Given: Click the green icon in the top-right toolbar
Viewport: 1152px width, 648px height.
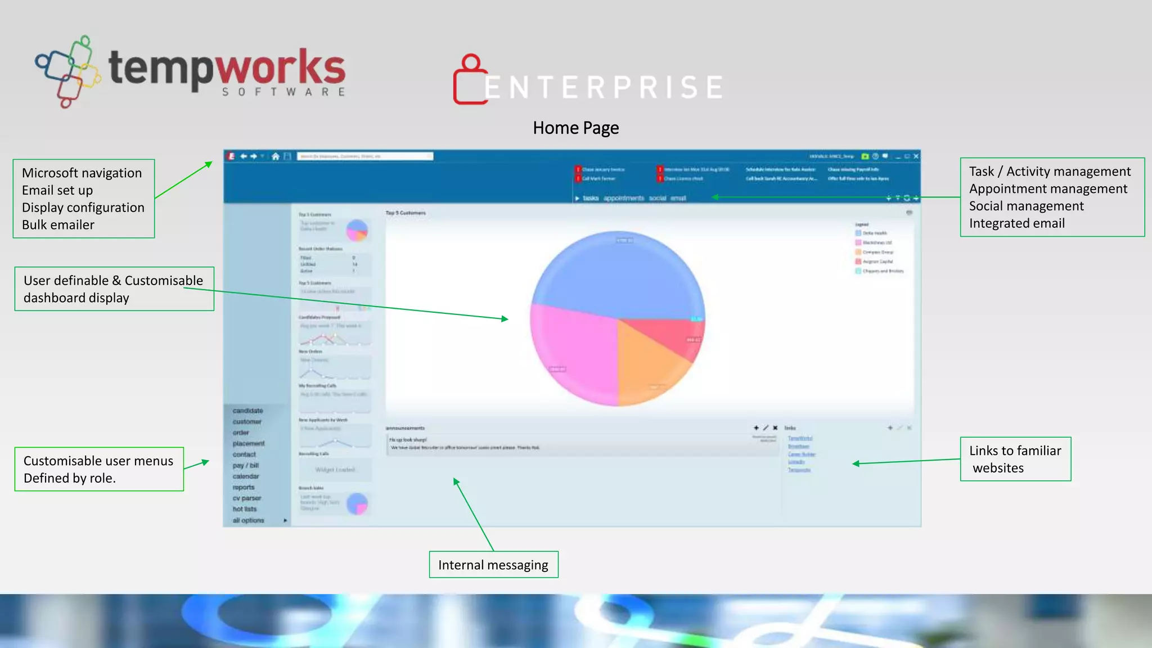Looking at the screenshot, I should click(x=865, y=156).
